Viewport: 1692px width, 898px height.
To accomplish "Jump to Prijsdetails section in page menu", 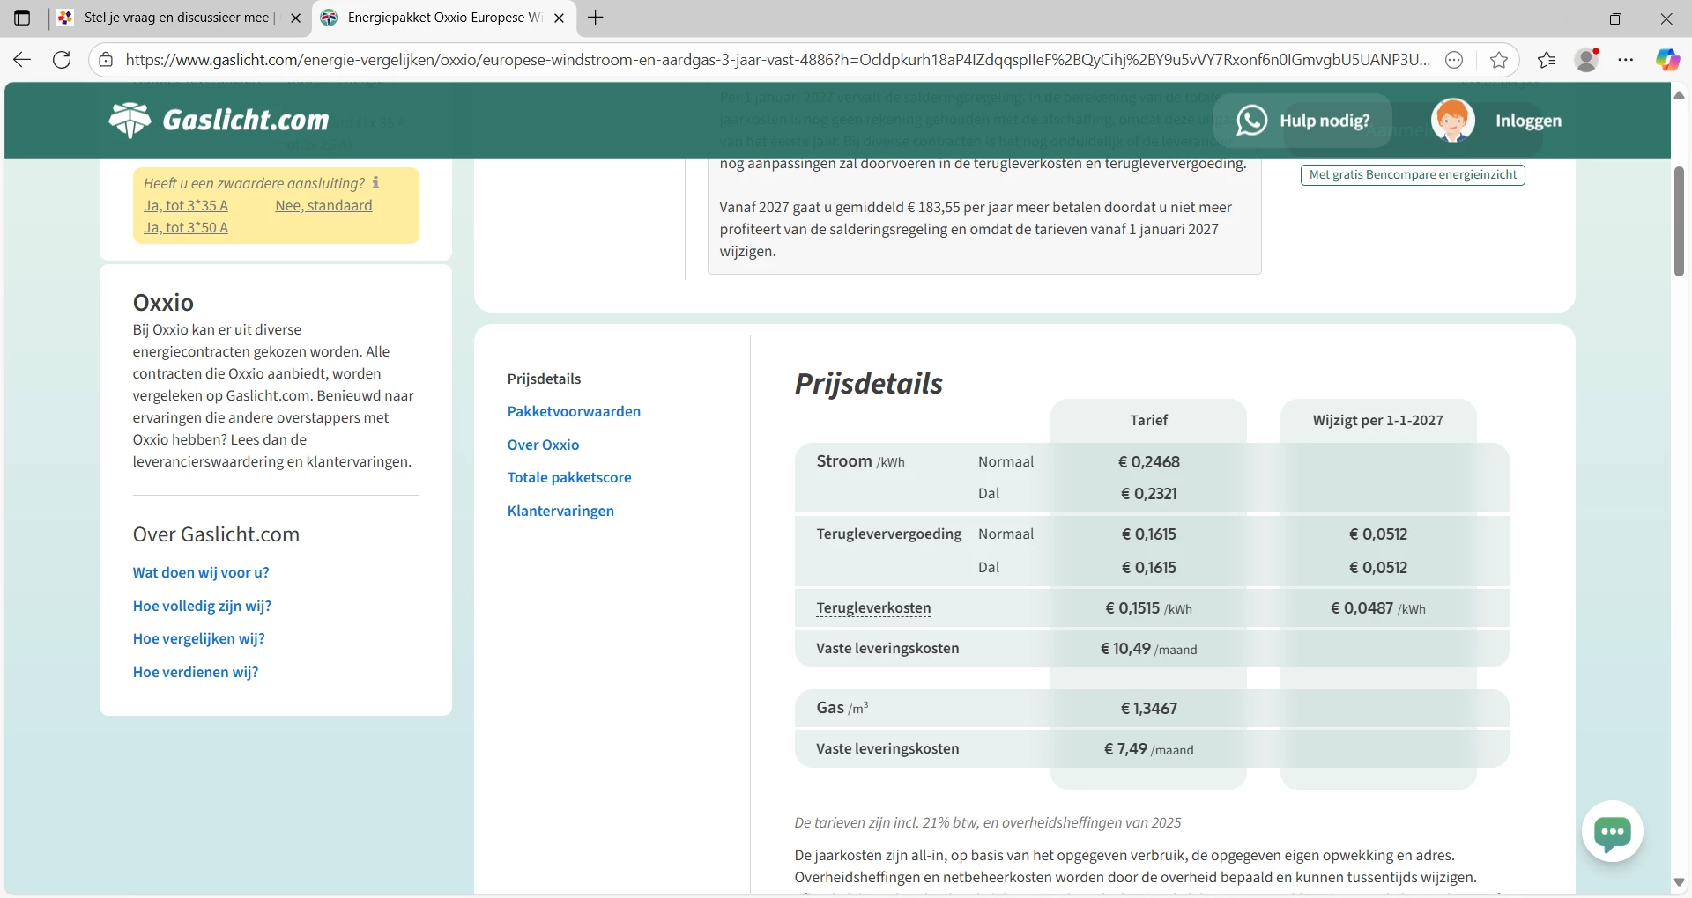I will (544, 379).
